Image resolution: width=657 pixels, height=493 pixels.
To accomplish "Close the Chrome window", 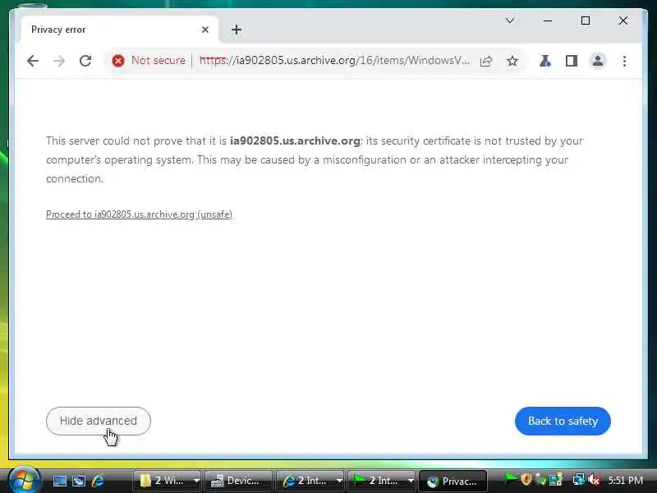I will (x=623, y=21).
